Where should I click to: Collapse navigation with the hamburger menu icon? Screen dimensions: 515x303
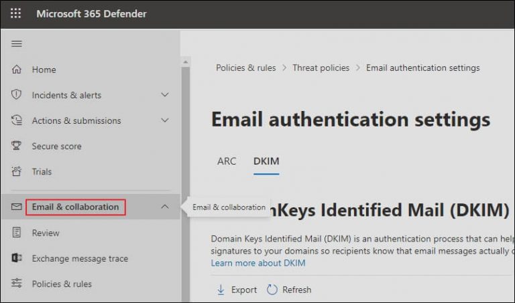16,43
